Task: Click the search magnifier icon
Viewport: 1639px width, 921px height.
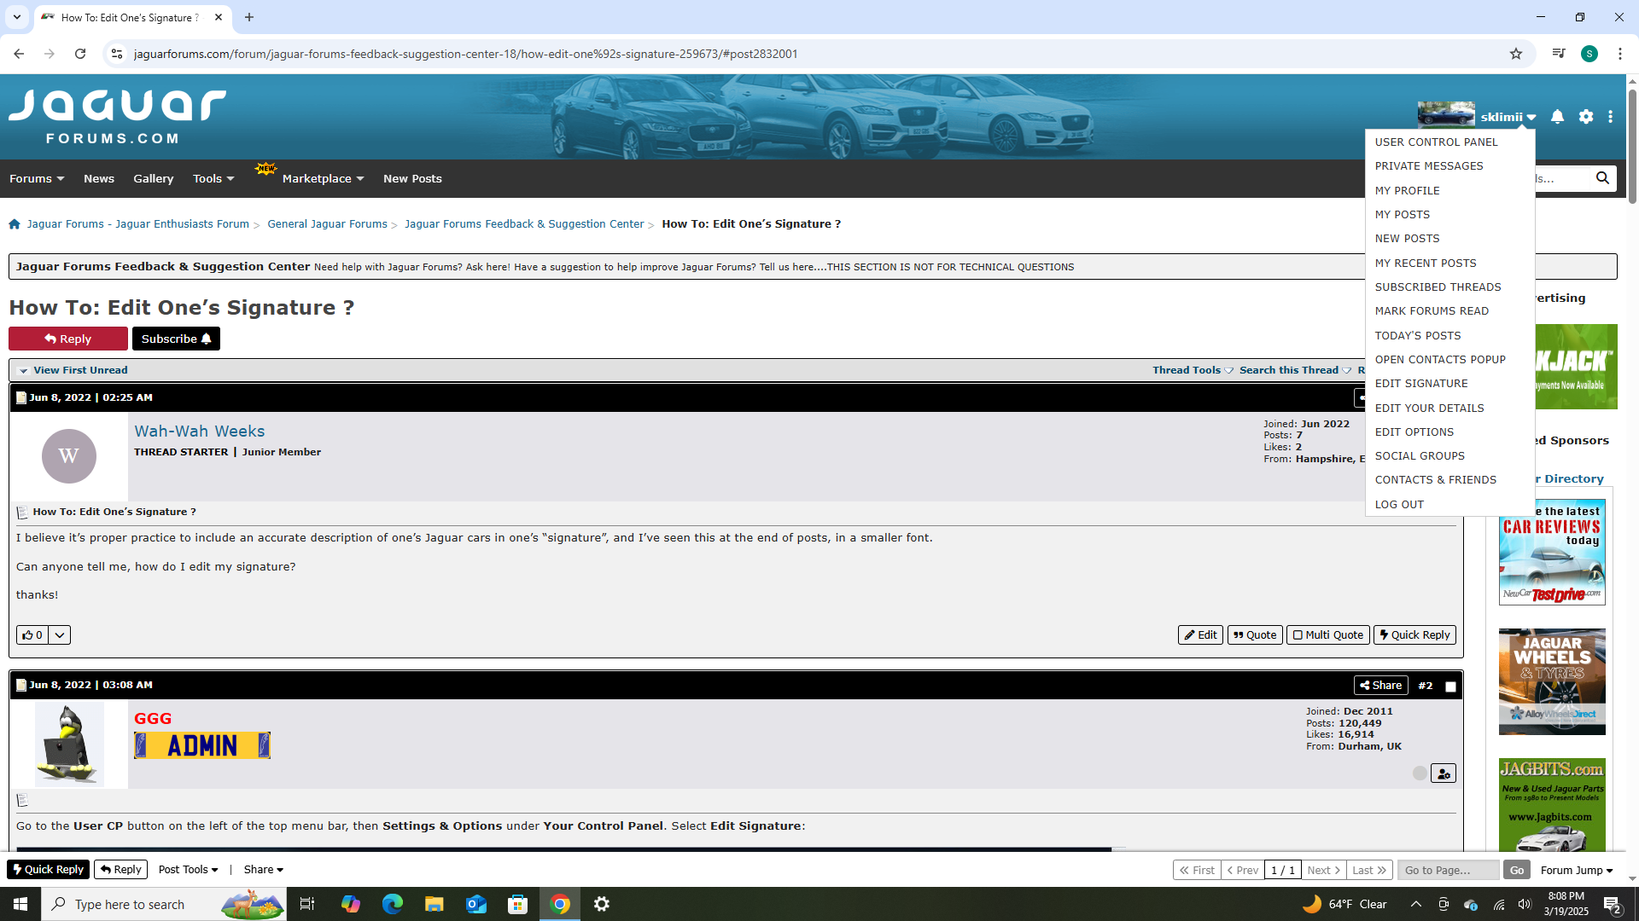Action: tap(1602, 178)
